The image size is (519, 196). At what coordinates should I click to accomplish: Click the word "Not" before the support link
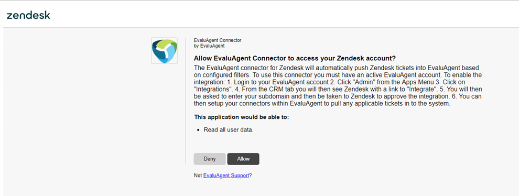pos(198,176)
